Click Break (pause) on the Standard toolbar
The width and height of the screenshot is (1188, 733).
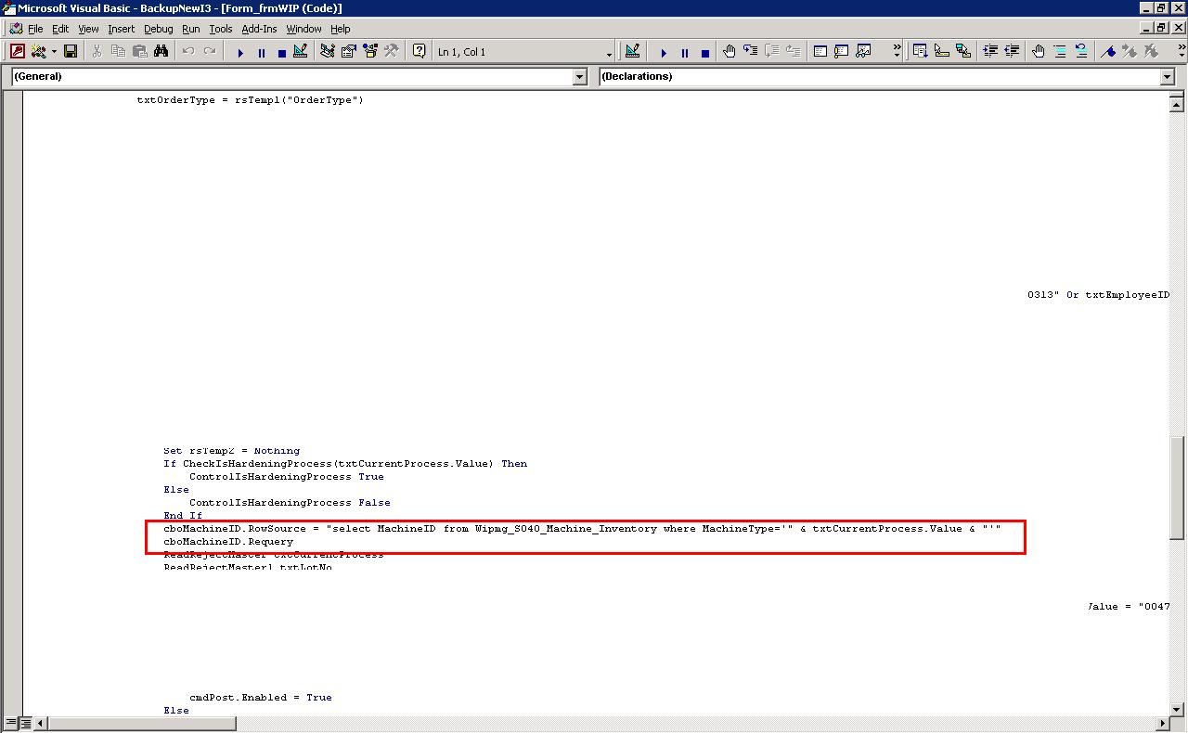(262, 53)
